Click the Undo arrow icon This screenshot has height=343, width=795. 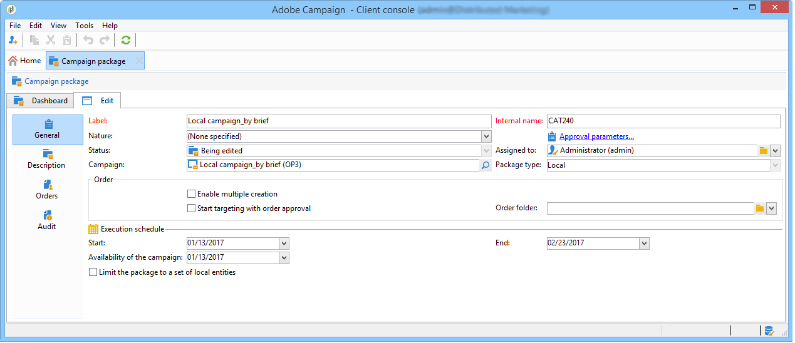pyautogui.click(x=88, y=40)
